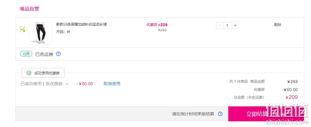Delete the item via 删除 link
The image size is (311, 127).
[278, 25]
